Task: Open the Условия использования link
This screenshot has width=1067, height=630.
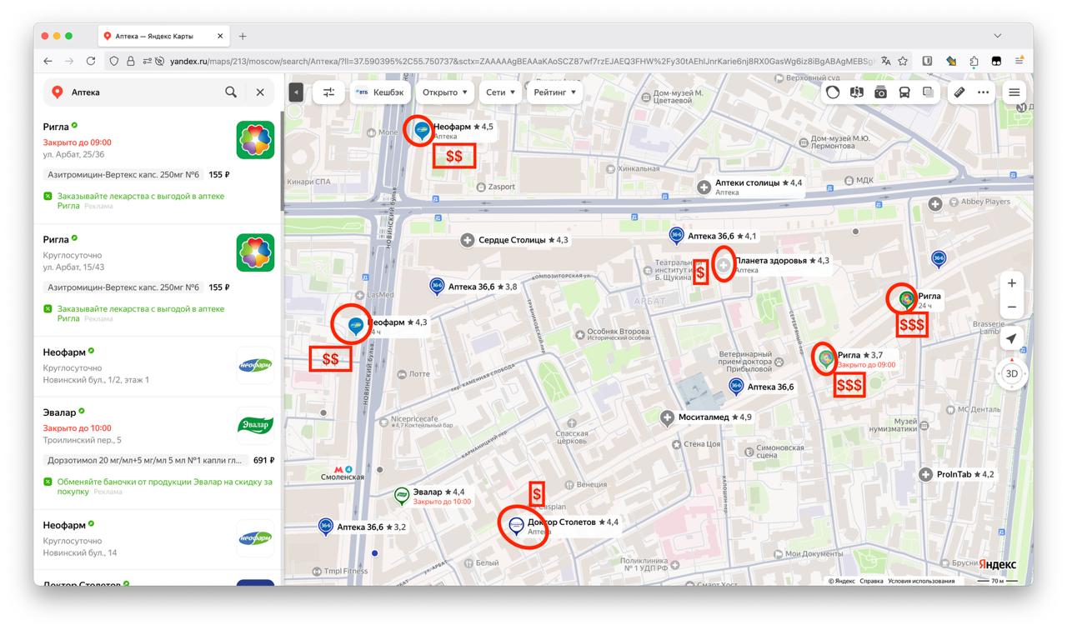Action: [x=921, y=581]
